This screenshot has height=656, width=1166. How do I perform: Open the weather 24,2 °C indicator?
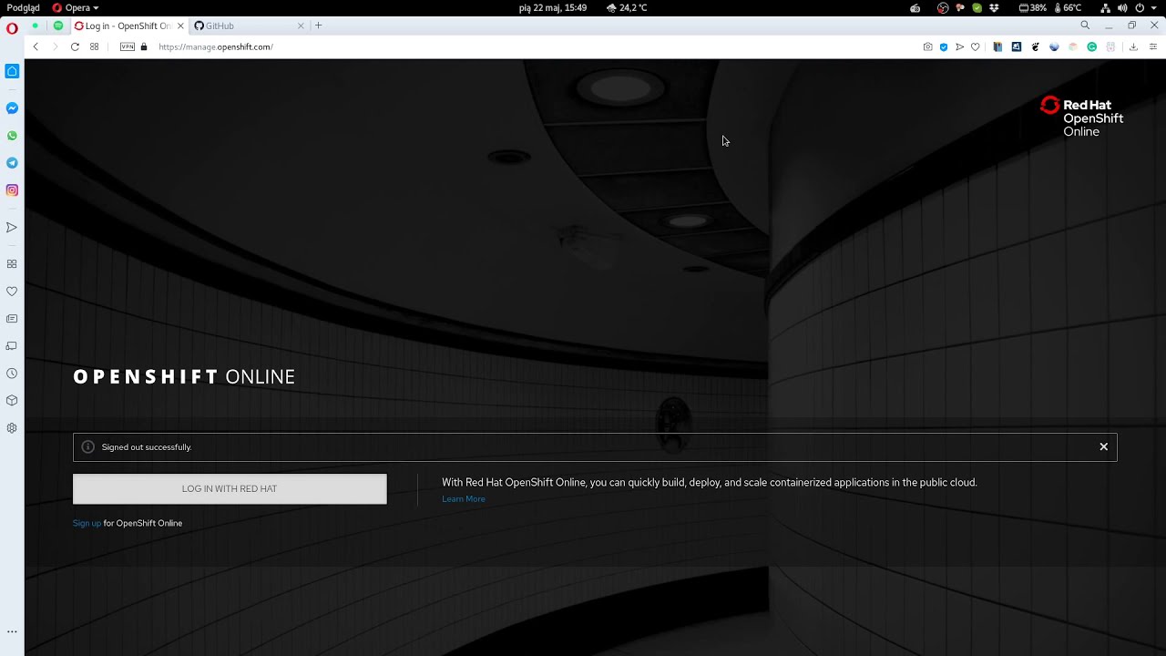627,7
